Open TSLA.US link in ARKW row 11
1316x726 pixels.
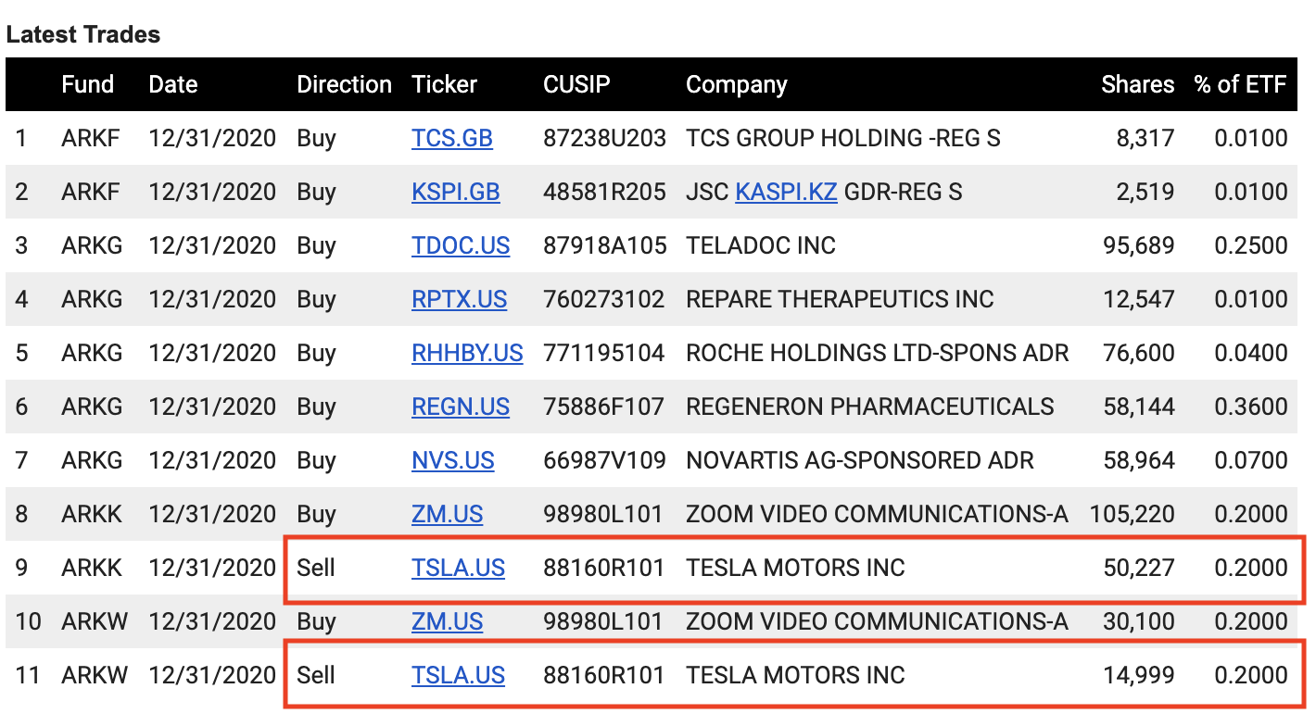point(458,676)
